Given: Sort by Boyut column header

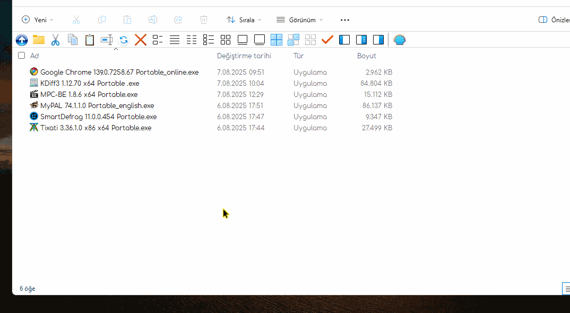Looking at the screenshot, I should 366,56.
